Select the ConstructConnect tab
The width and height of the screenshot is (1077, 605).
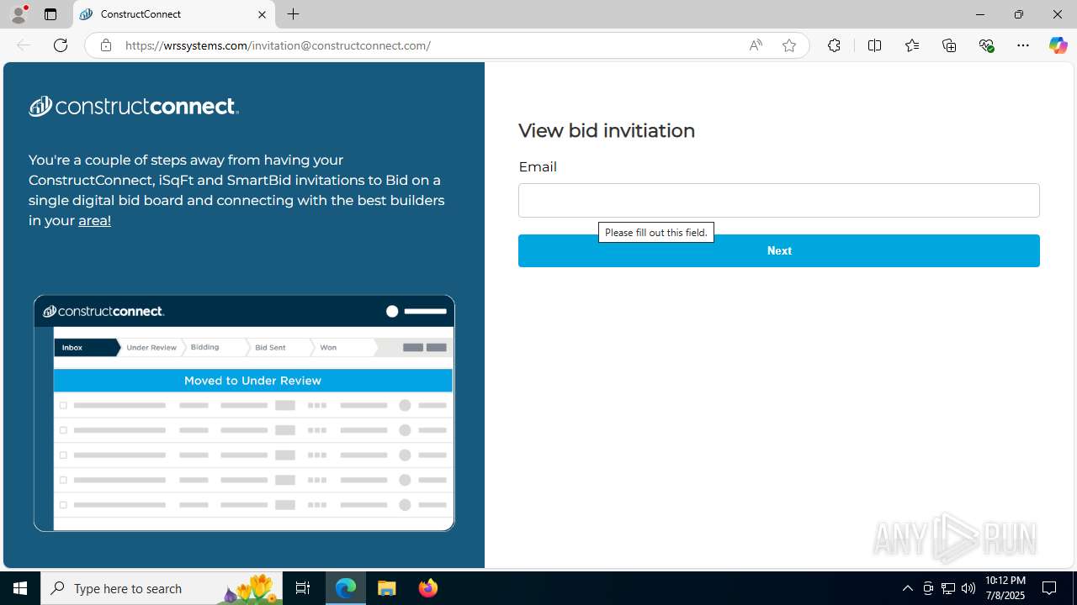pos(174,14)
